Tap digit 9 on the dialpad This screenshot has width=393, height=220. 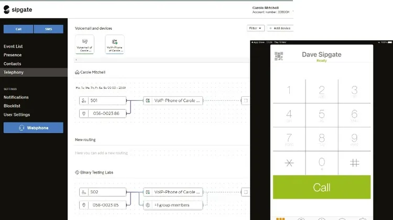click(x=354, y=139)
